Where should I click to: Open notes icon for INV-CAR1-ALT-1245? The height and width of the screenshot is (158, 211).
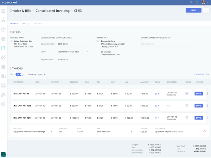point(187,106)
